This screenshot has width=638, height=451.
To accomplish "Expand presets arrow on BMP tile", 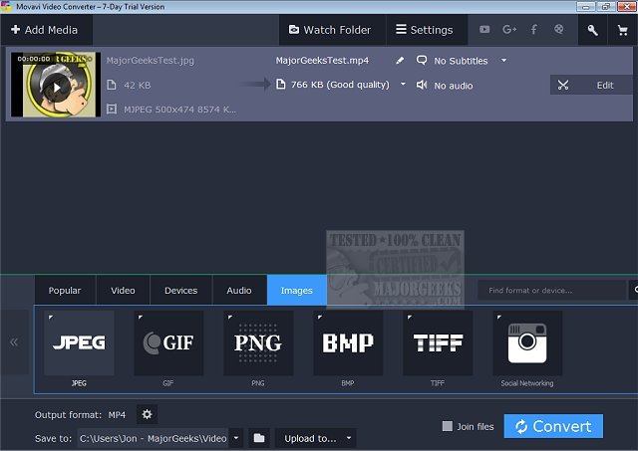I will click(320, 317).
